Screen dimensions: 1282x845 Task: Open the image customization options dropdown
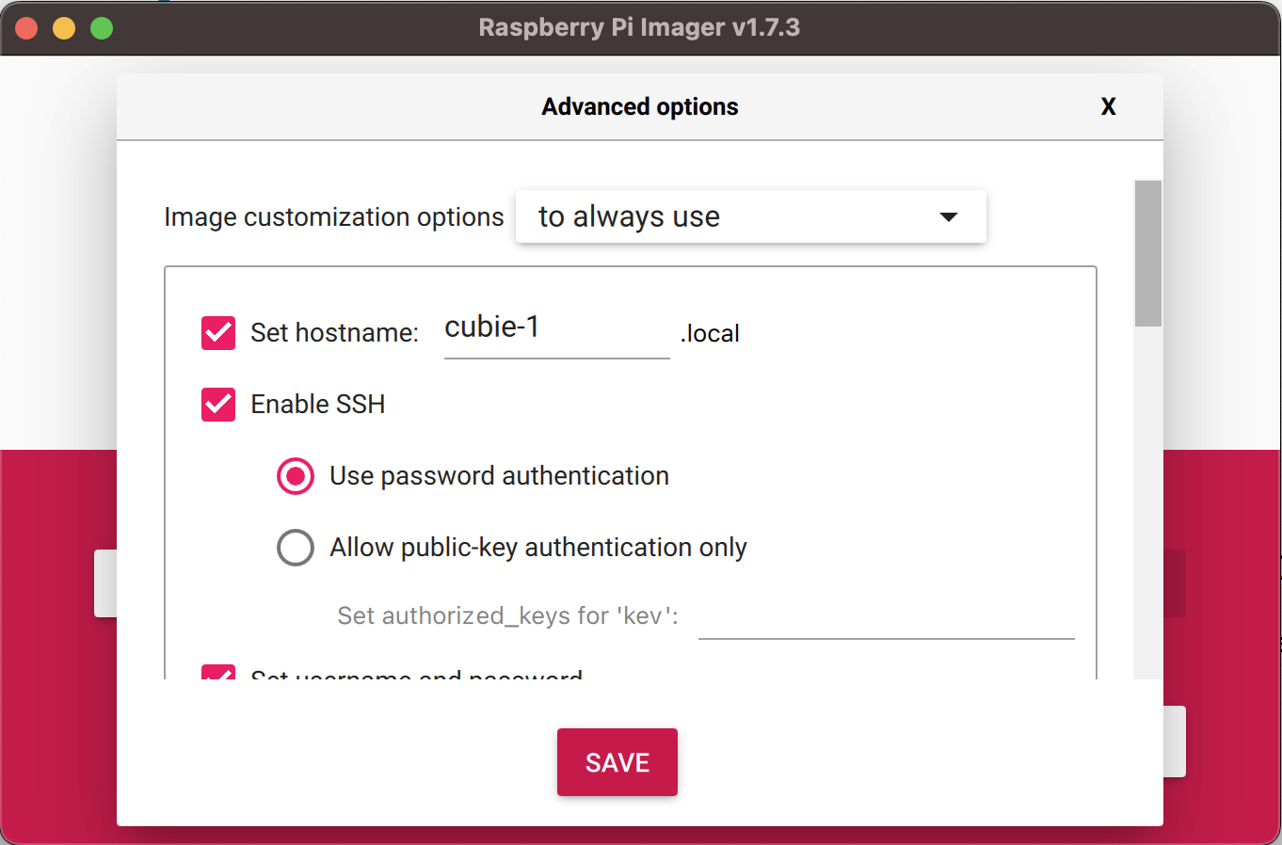pyautogui.click(x=750, y=216)
